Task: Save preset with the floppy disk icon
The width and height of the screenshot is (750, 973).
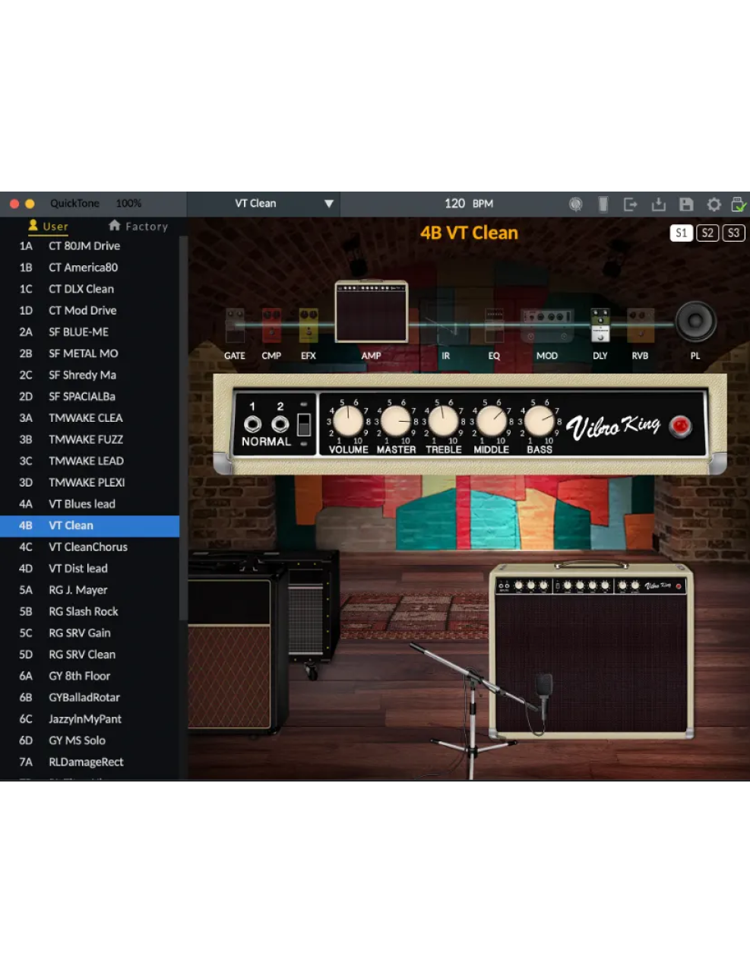Action: coord(686,204)
